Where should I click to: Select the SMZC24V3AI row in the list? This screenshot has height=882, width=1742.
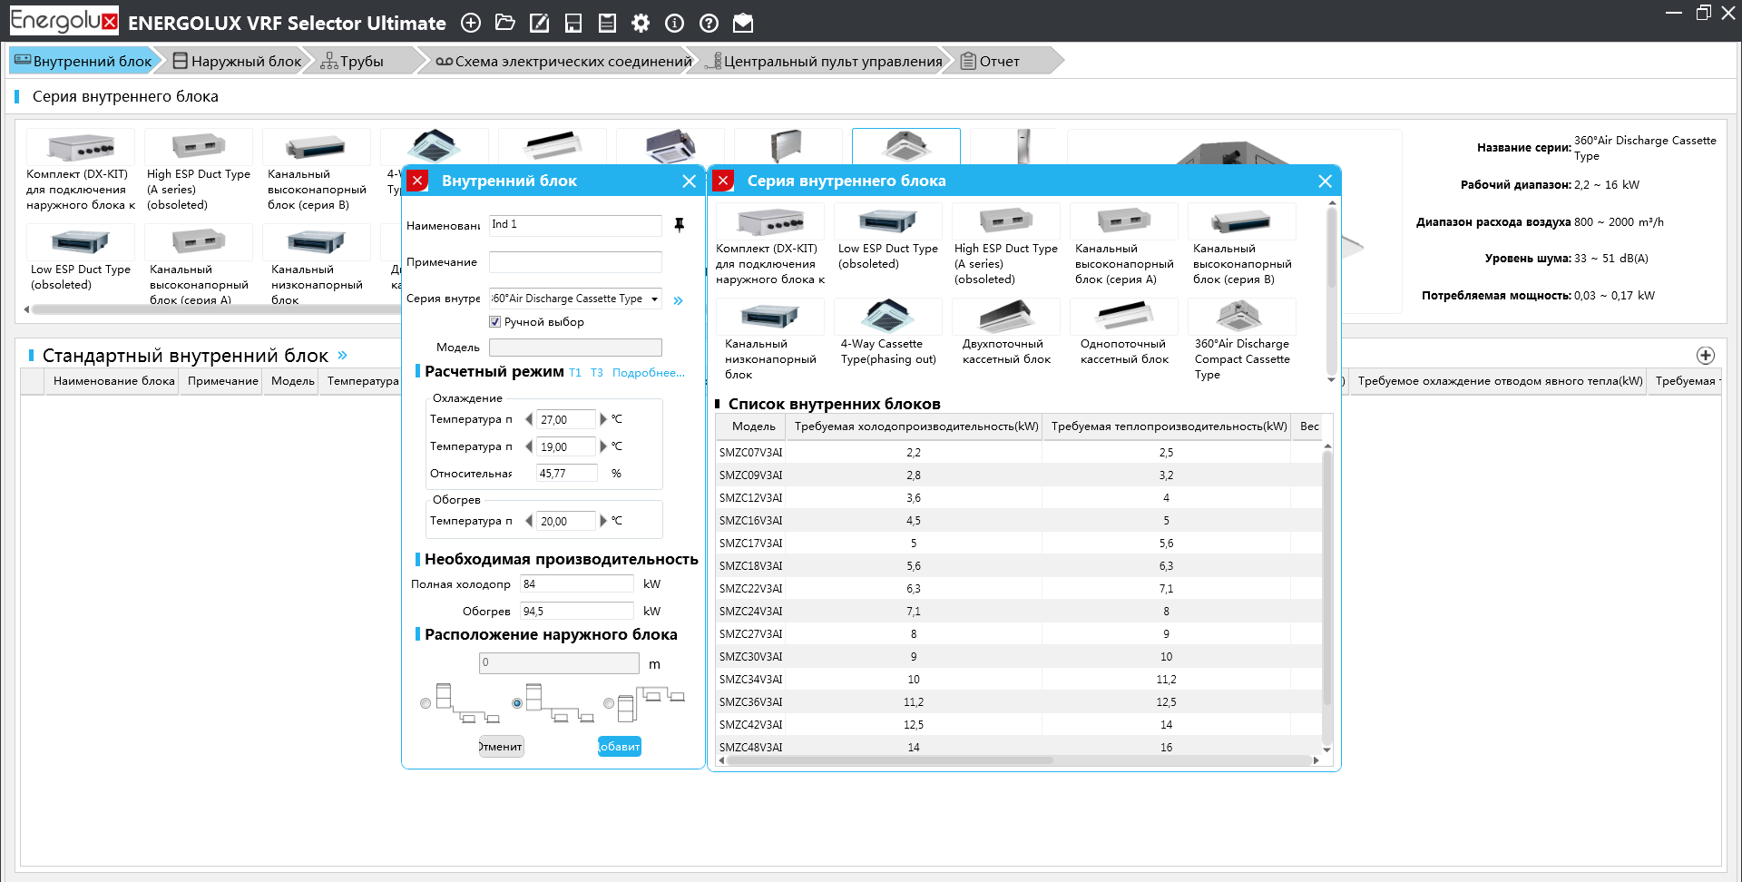click(x=1018, y=611)
